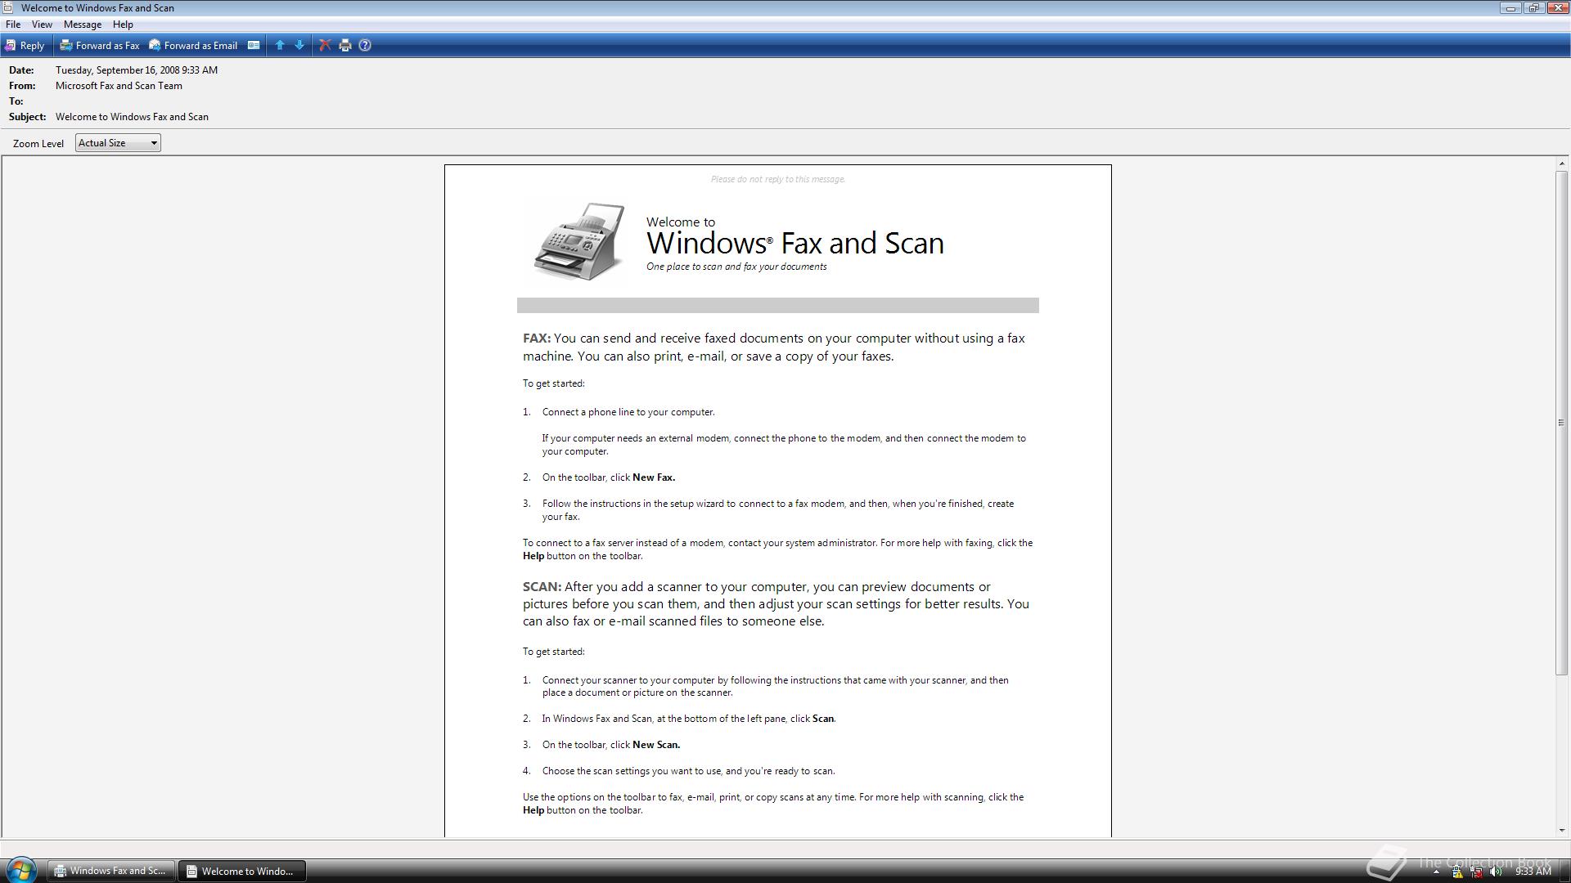1571x883 pixels.
Task: Open the File menu
Action: 13,25
